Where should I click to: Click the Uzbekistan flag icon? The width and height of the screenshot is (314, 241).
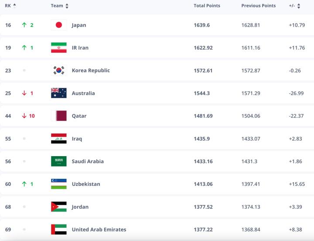58,184
